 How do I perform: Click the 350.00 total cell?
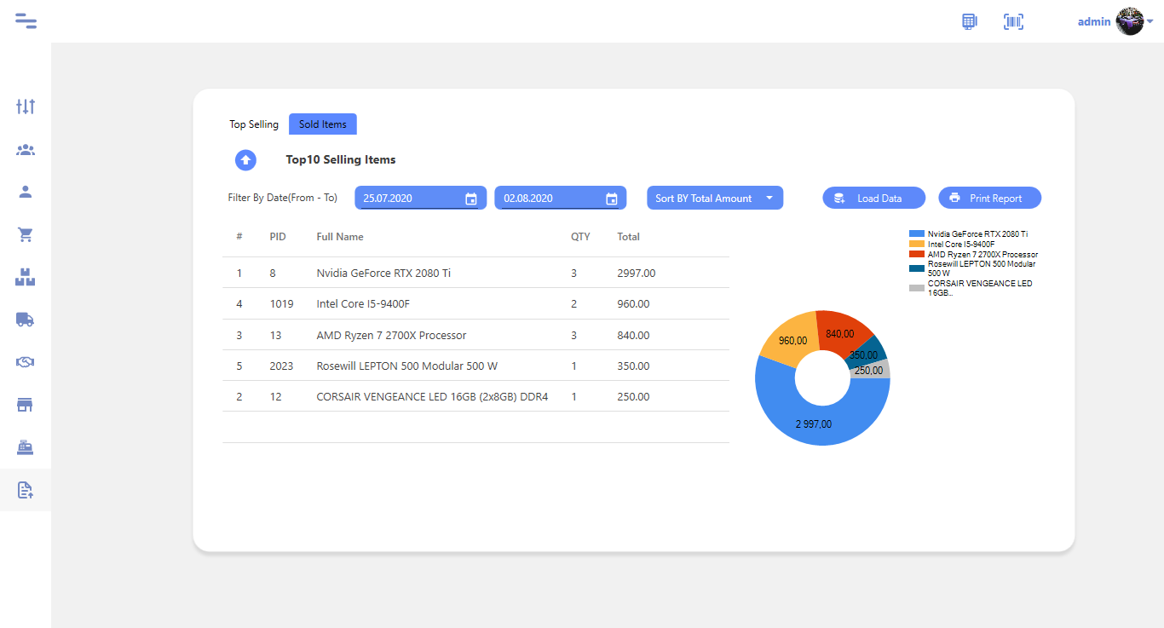633,366
